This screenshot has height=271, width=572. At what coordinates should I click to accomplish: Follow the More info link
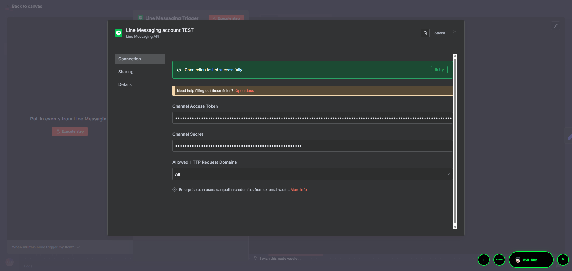[x=299, y=190]
